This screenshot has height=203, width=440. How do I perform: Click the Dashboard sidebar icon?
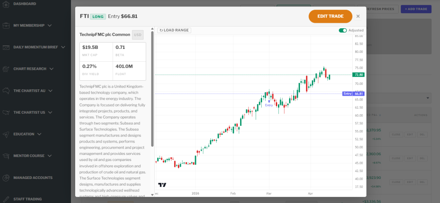click(x=6, y=4)
